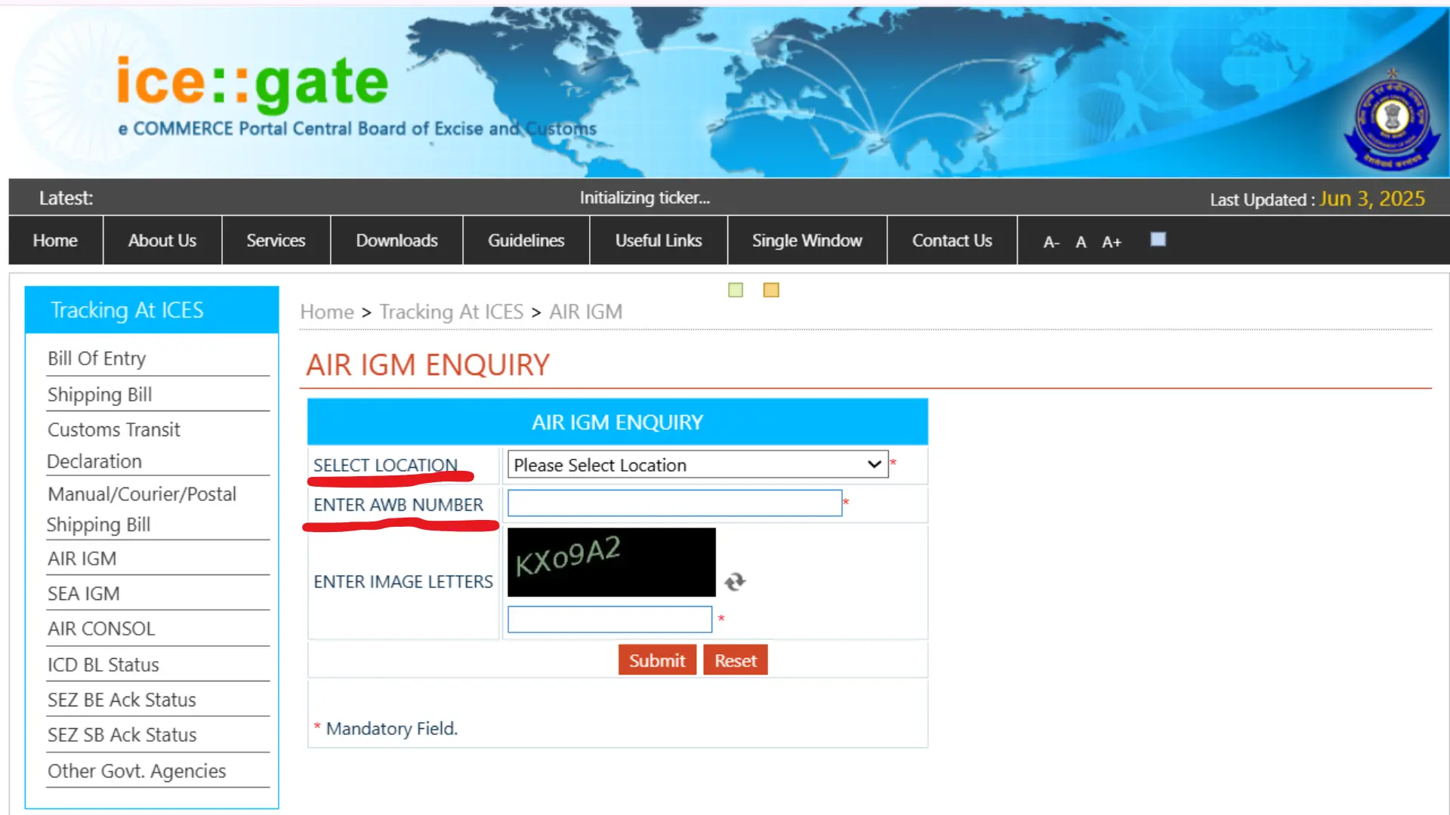This screenshot has width=1450, height=815.
Task: Click the ENTER AWB NUMBER label
Action: (x=398, y=505)
